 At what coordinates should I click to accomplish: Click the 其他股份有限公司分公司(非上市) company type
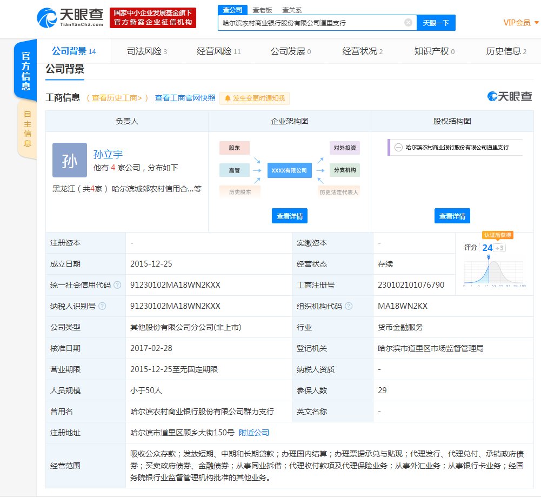185,327
